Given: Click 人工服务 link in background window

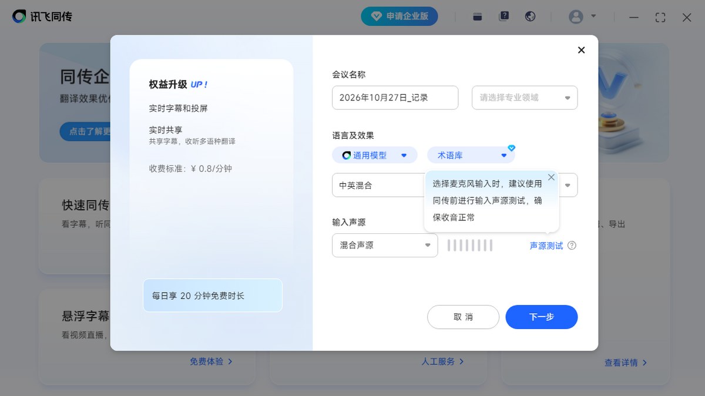Looking at the screenshot, I should tap(443, 361).
